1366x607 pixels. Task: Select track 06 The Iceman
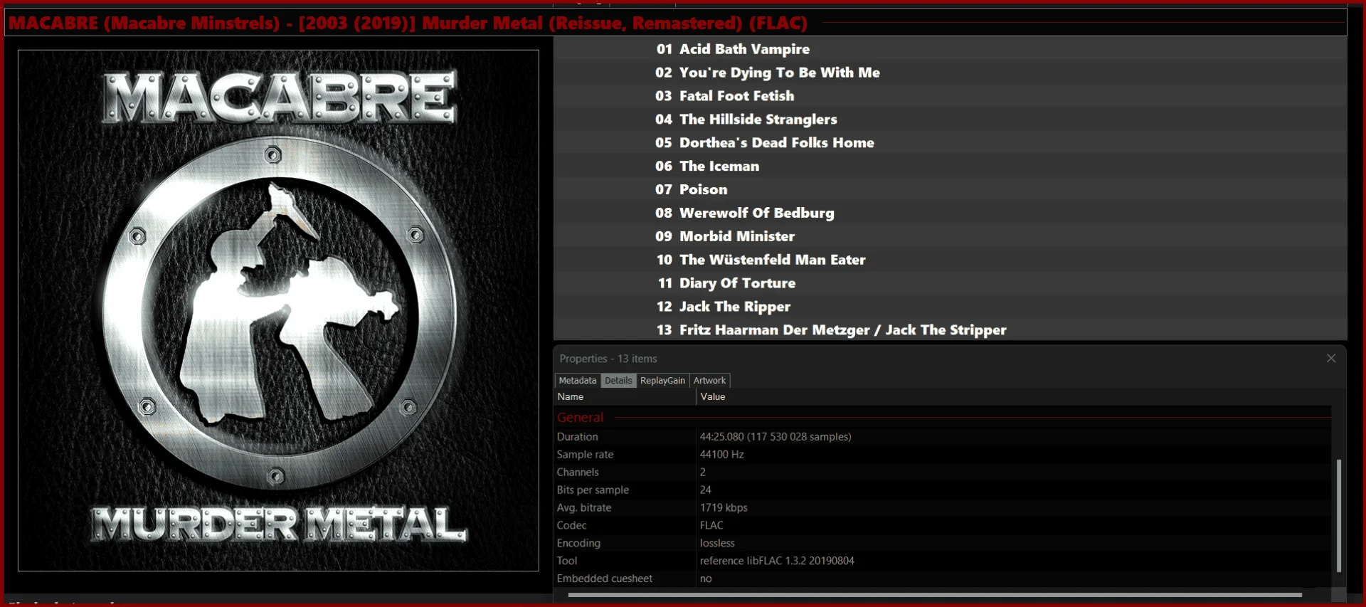pos(950,167)
